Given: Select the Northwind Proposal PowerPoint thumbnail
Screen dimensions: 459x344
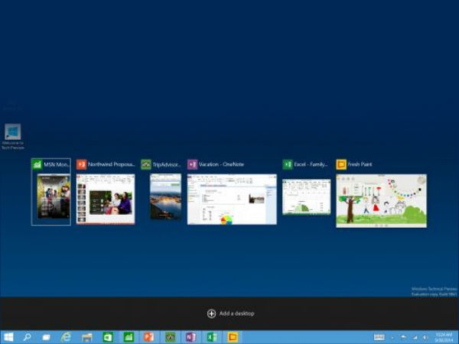Looking at the screenshot, I should pyautogui.click(x=106, y=200).
